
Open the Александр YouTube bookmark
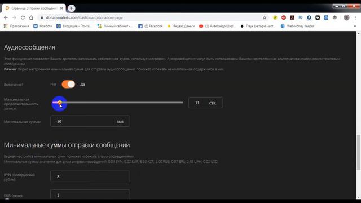tap(218, 26)
